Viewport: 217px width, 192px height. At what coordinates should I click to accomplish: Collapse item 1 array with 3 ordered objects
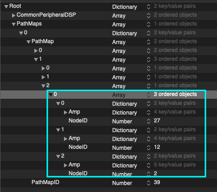point(36,59)
